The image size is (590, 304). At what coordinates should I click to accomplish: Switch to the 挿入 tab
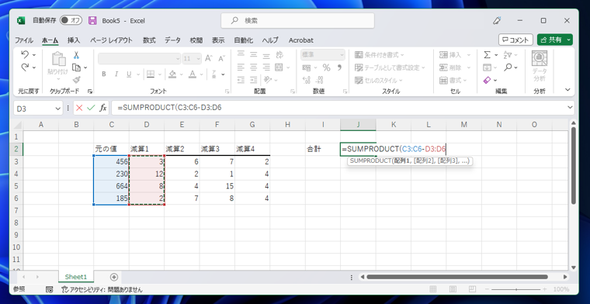(x=74, y=40)
